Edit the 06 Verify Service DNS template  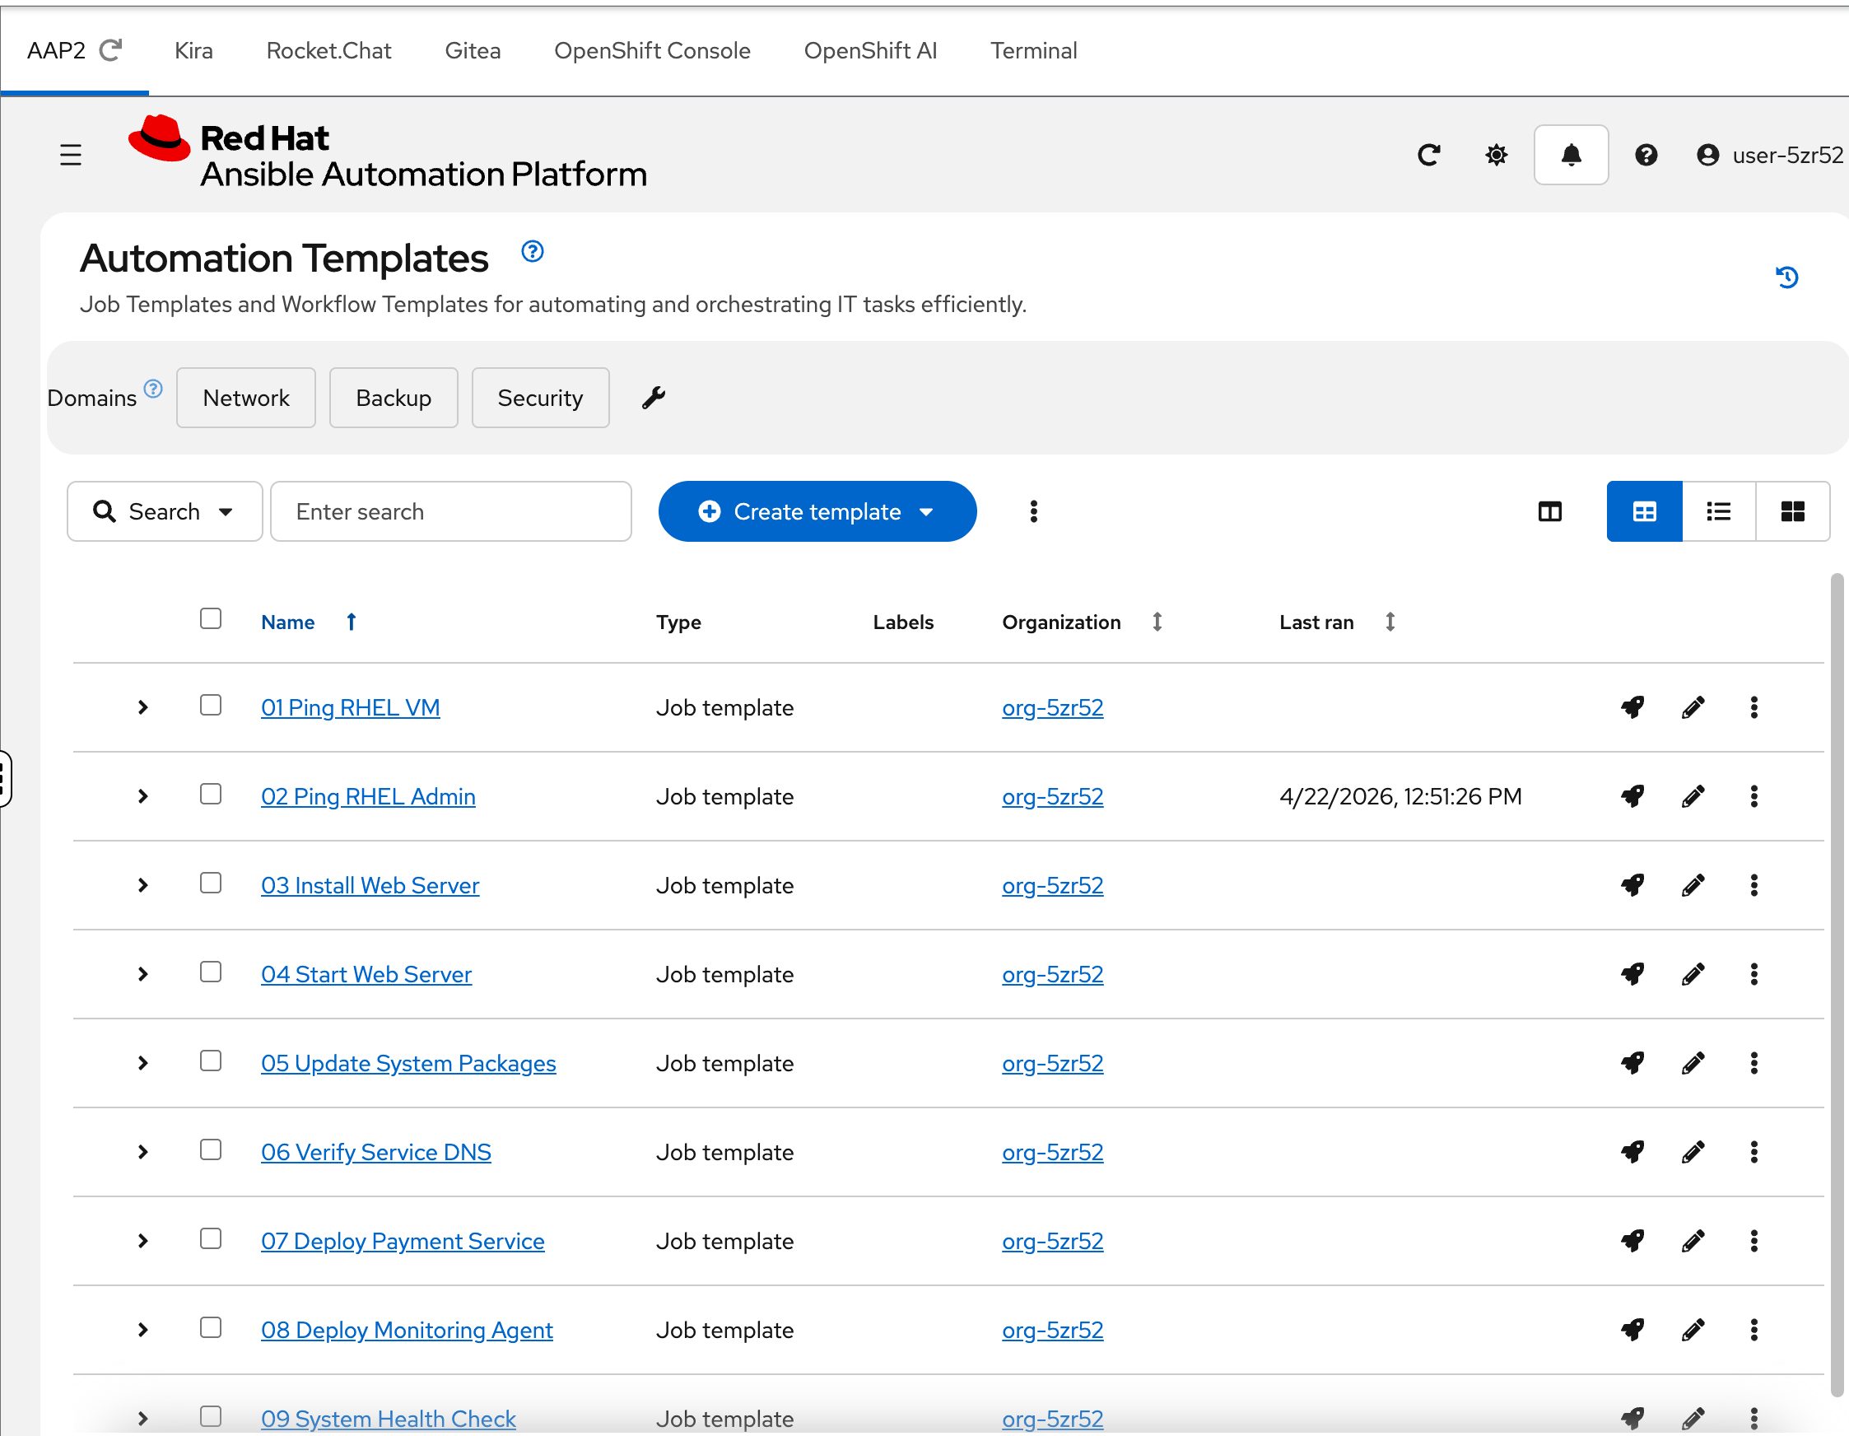(x=1693, y=1151)
